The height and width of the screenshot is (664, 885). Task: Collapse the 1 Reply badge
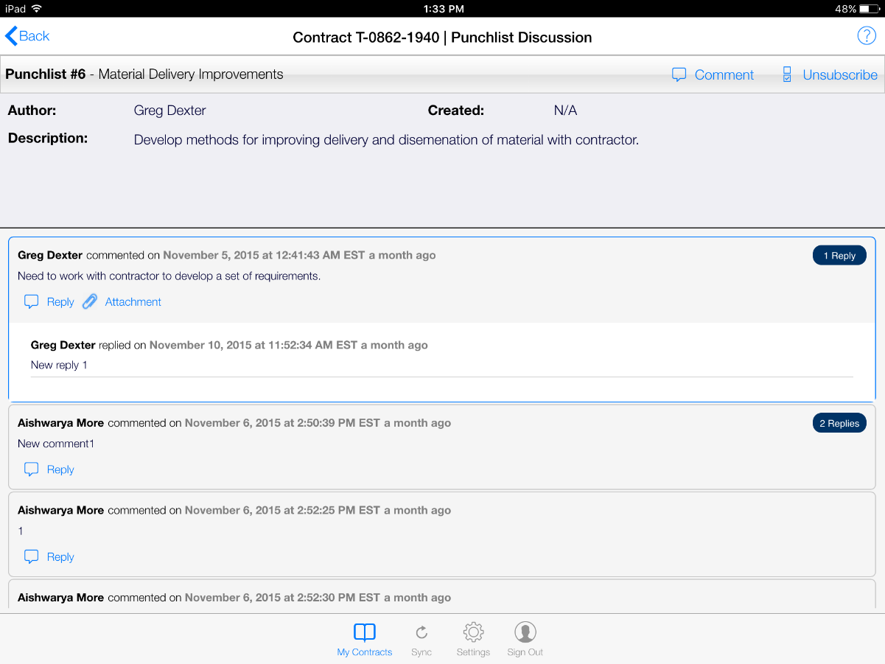(x=839, y=256)
